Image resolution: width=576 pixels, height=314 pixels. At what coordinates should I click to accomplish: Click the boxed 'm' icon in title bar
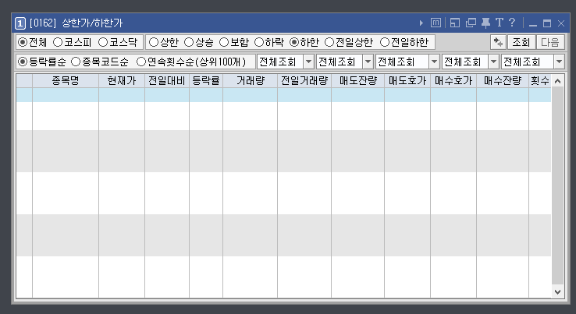tap(436, 23)
